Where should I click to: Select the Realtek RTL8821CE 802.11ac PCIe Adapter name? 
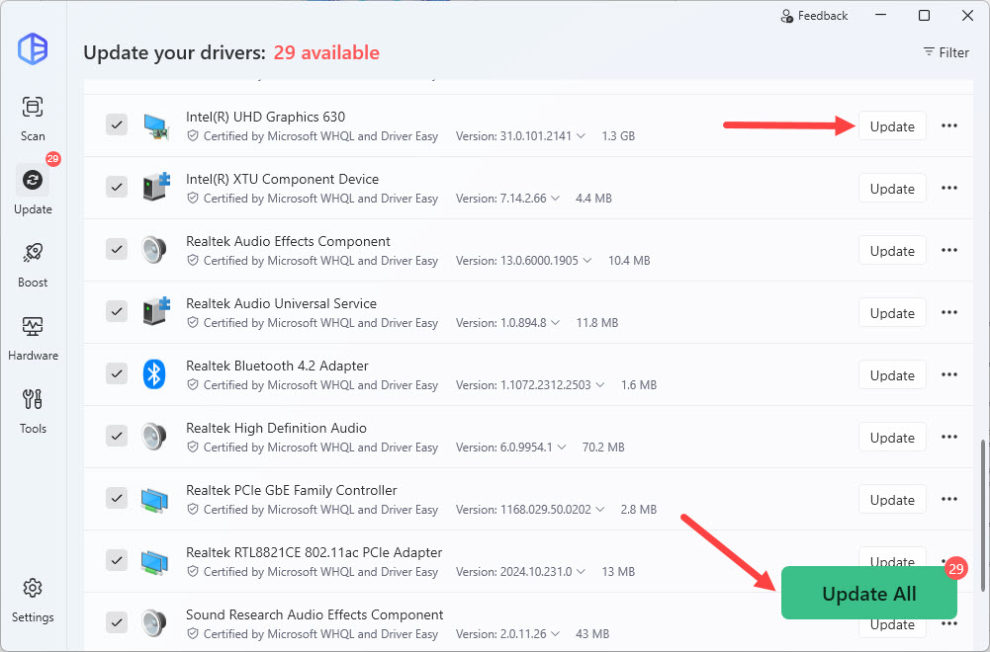coord(314,552)
